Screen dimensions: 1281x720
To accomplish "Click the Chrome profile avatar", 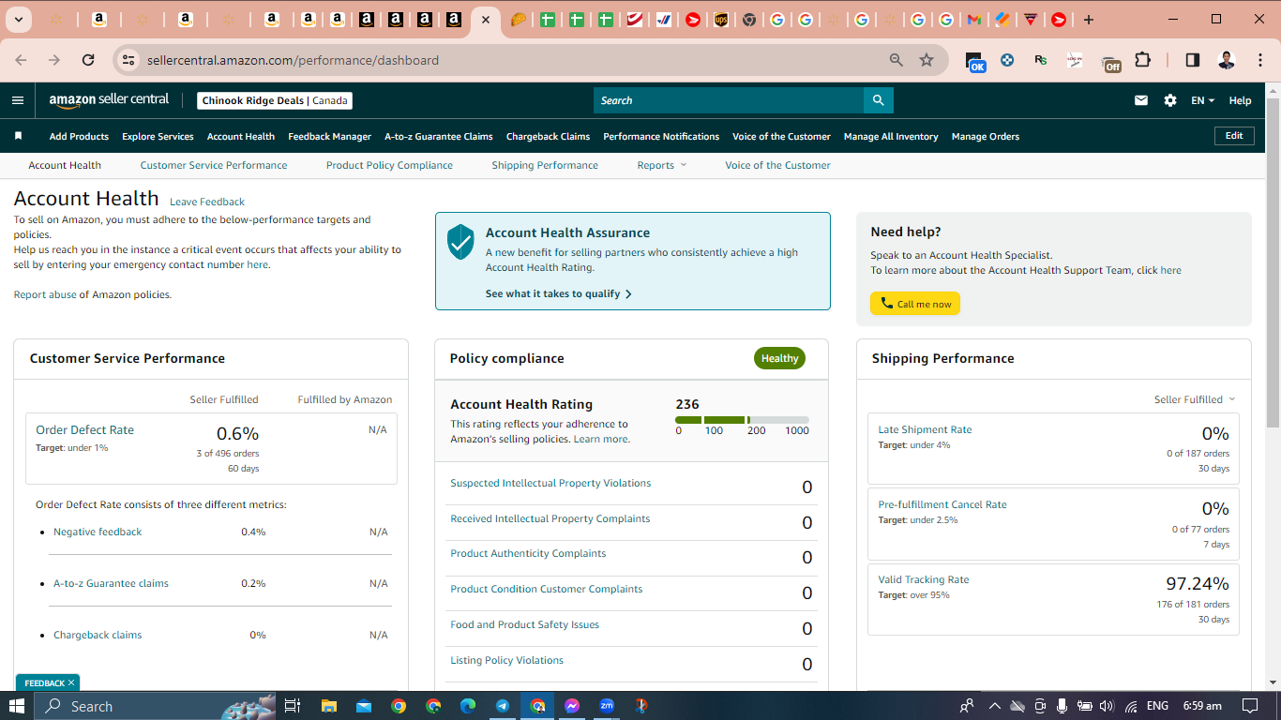I will pyautogui.click(x=1227, y=60).
